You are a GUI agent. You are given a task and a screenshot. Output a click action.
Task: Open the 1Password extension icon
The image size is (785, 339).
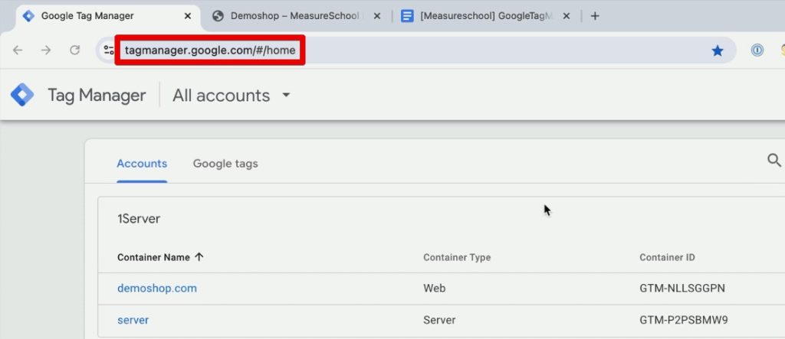click(x=757, y=50)
